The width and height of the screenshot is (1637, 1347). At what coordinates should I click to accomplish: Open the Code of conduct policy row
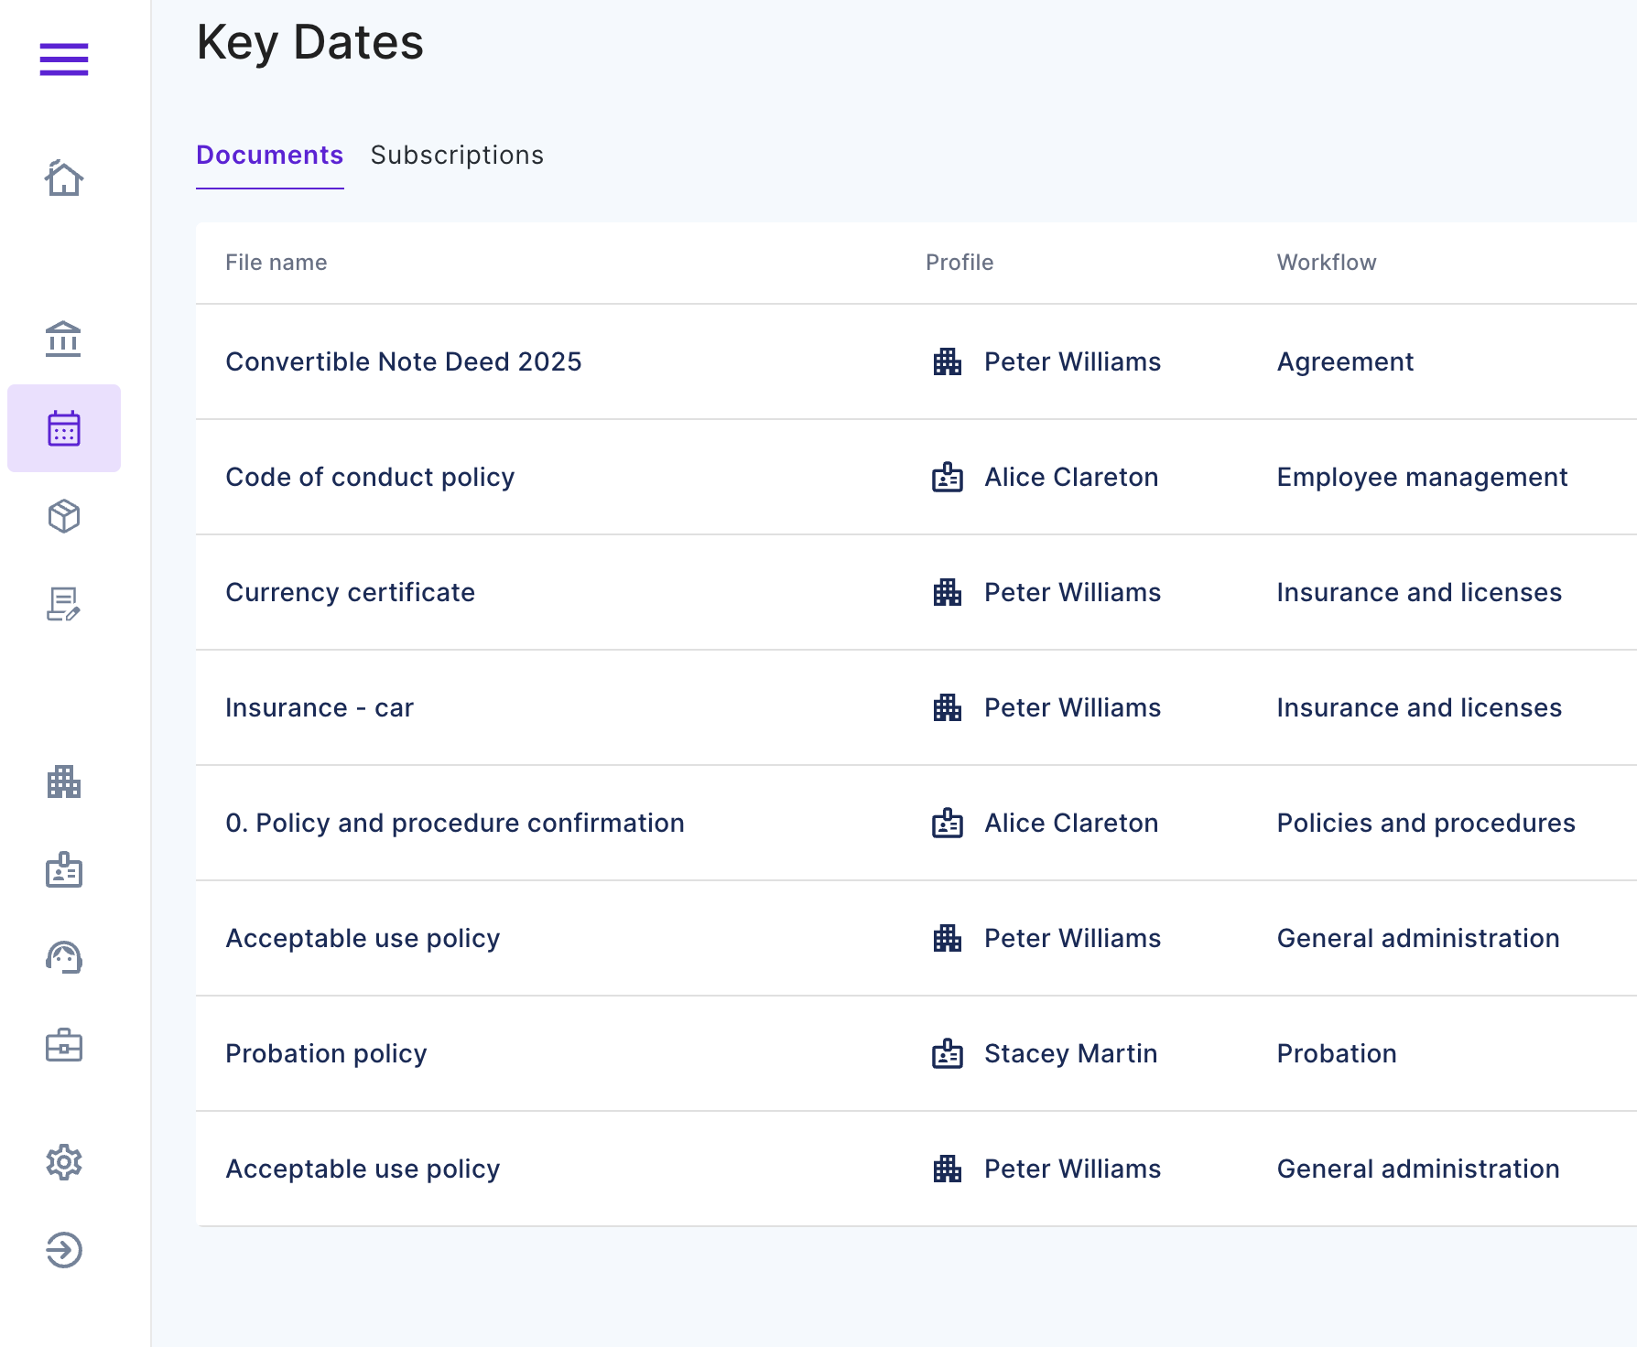tap(370, 478)
